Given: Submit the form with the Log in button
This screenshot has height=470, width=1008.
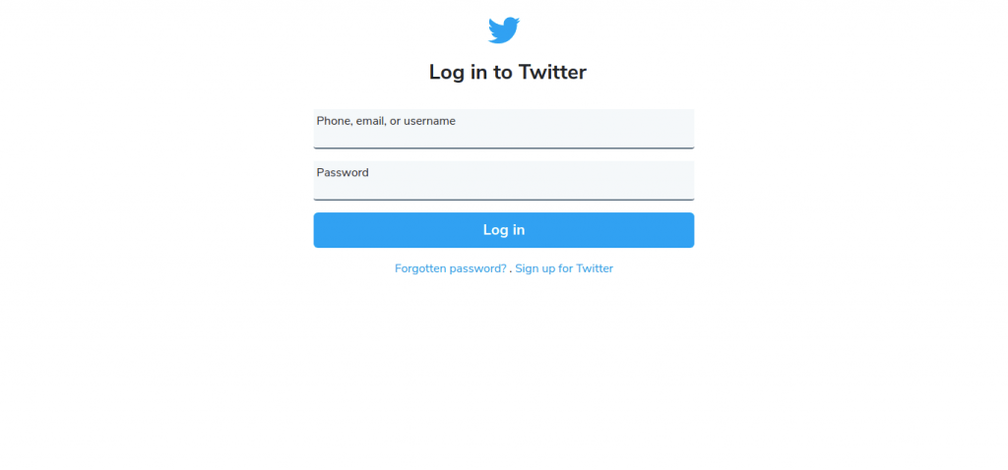Looking at the screenshot, I should [503, 230].
